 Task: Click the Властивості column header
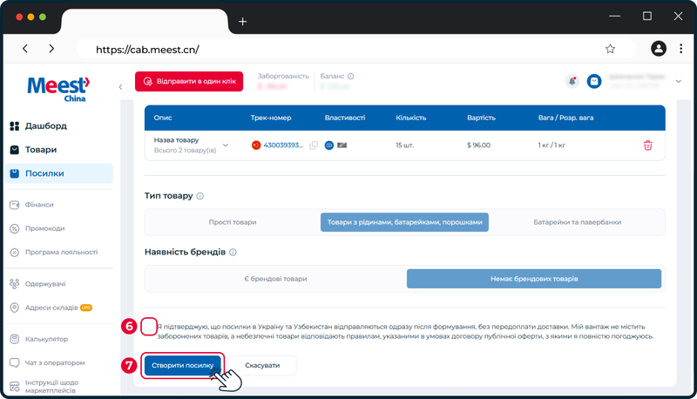point(345,118)
